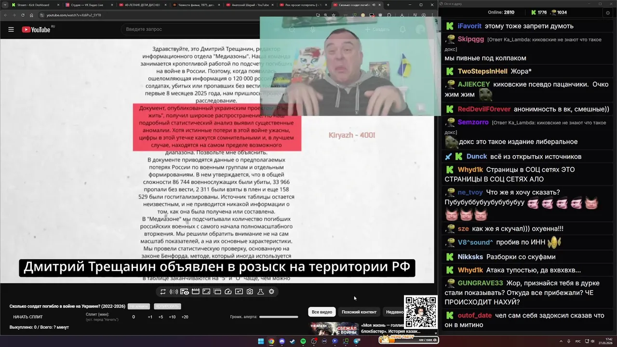Open the Windows Start button
The image size is (617, 347).
pos(261,341)
